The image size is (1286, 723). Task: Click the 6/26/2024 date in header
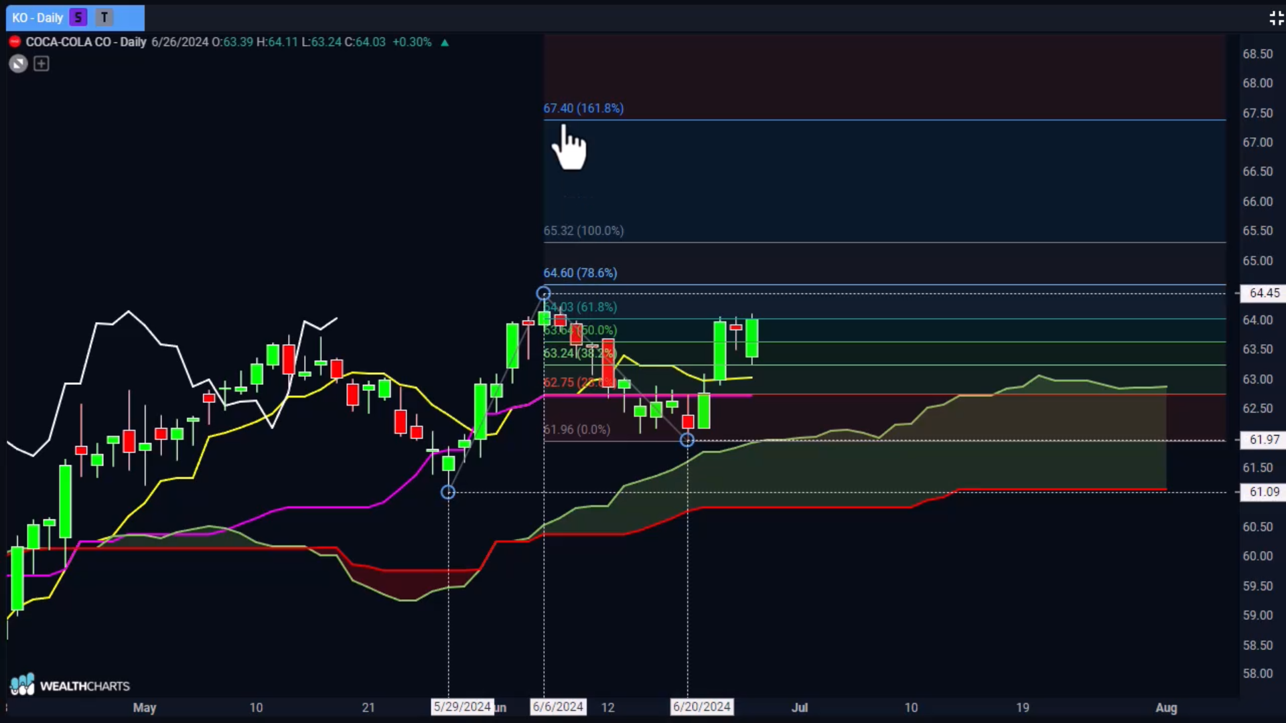(x=180, y=42)
